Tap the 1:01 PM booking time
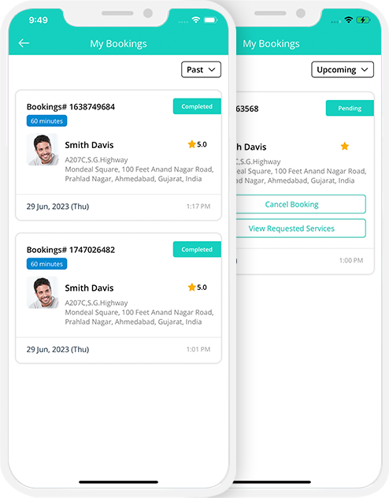Screen dimensions: 389x498 [198, 349]
